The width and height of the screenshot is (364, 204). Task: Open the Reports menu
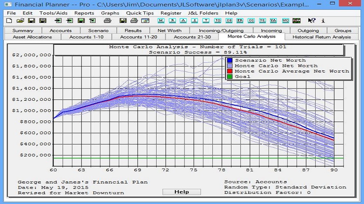tap(84, 13)
